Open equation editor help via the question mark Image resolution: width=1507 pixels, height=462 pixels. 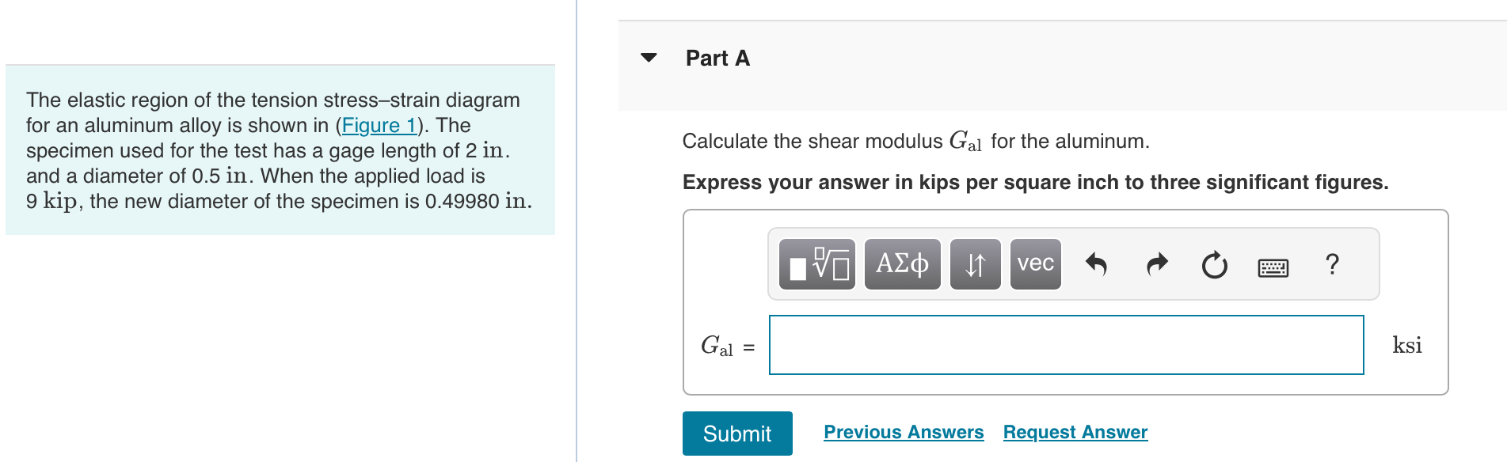point(1332,264)
